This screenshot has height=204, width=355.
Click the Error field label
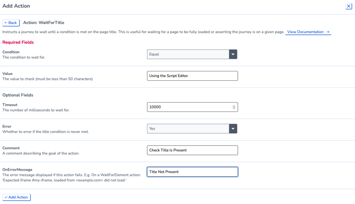pos(7,126)
